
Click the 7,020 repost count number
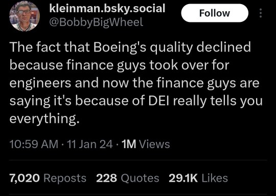[25, 178]
